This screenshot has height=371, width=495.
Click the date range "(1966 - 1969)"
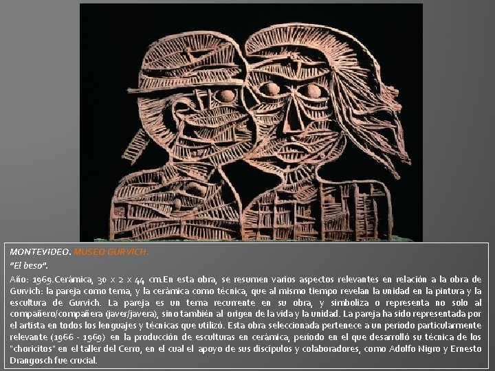click(x=78, y=337)
